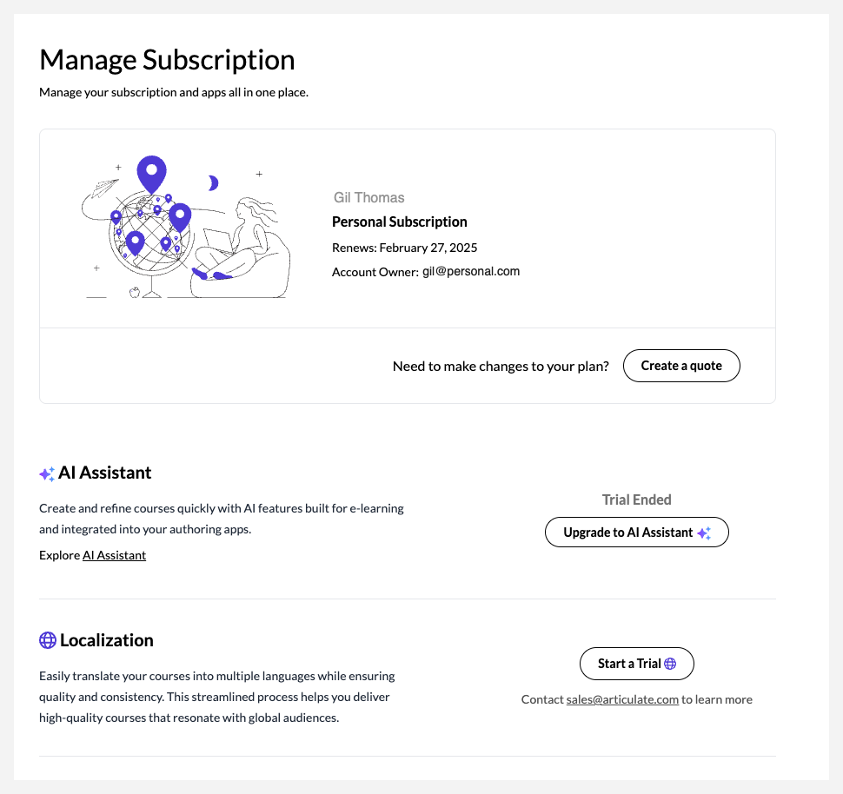The image size is (843, 794).
Task: Click the Manage Subscription page heading
Action: click(x=167, y=60)
